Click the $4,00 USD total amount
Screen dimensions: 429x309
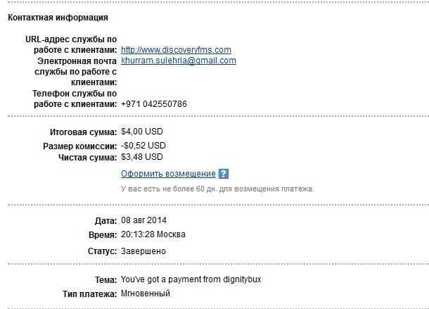[x=143, y=132]
